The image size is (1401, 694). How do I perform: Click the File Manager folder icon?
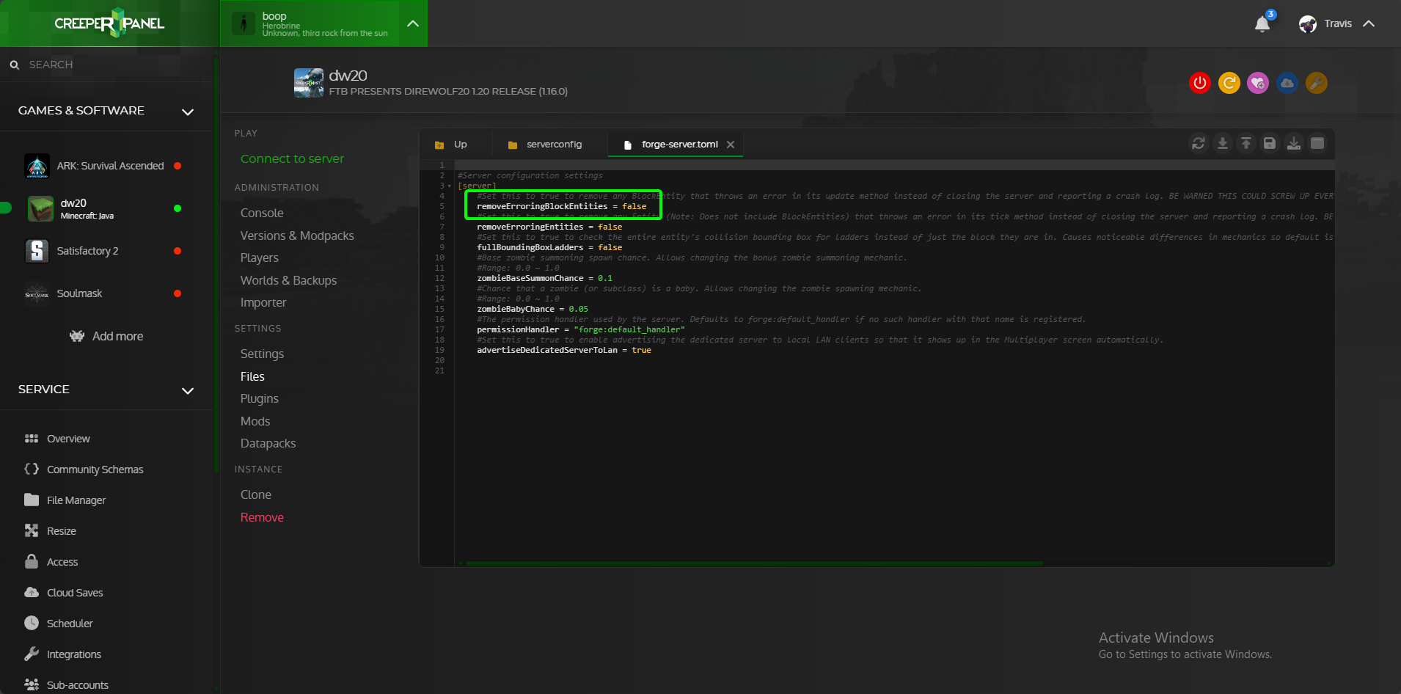coord(32,500)
